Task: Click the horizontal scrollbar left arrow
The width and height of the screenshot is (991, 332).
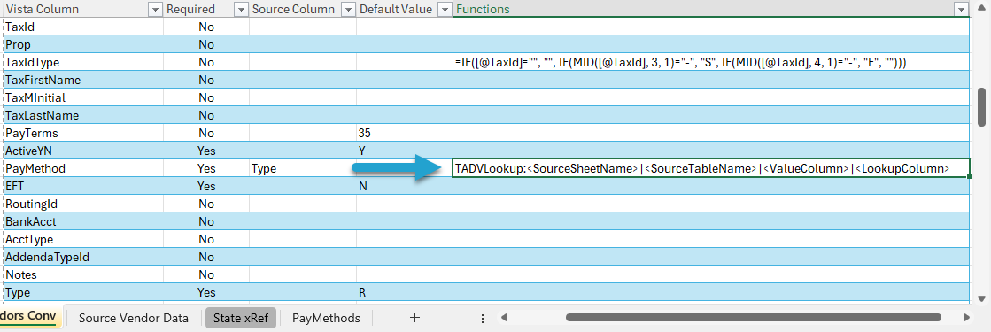Action: coord(504,318)
